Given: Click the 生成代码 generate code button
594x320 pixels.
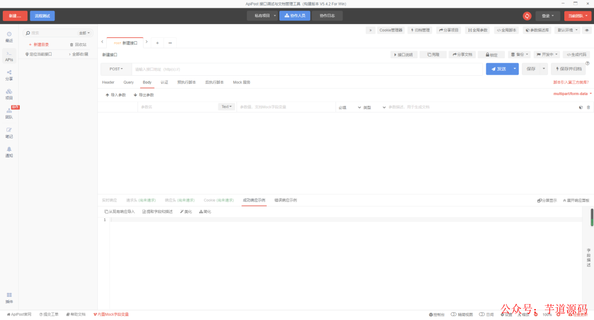Looking at the screenshot, I should [x=576, y=54].
